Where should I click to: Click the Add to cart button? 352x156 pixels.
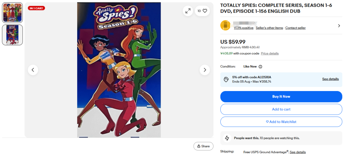(x=281, y=109)
